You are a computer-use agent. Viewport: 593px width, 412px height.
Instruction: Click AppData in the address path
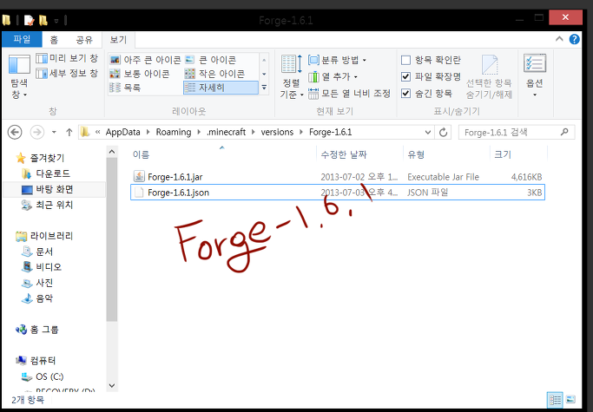pyautogui.click(x=122, y=132)
